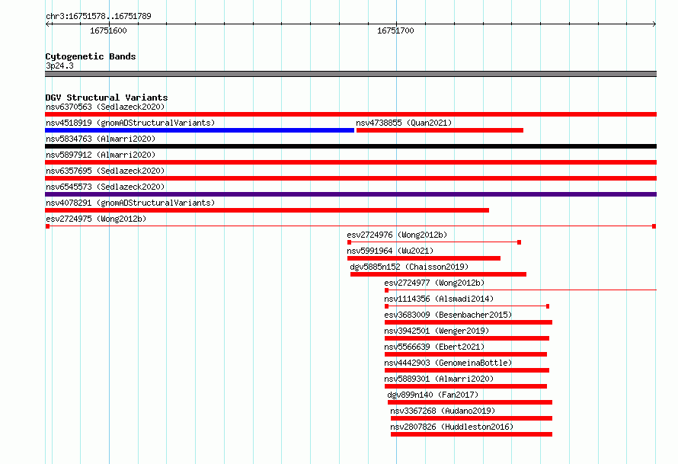The image size is (678, 464).
Task: Click the purple bar of nsv6545573
Action: pos(350,194)
